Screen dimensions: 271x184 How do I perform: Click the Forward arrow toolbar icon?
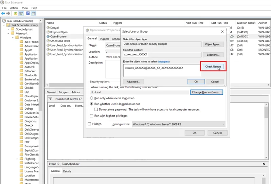click(8, 14)
